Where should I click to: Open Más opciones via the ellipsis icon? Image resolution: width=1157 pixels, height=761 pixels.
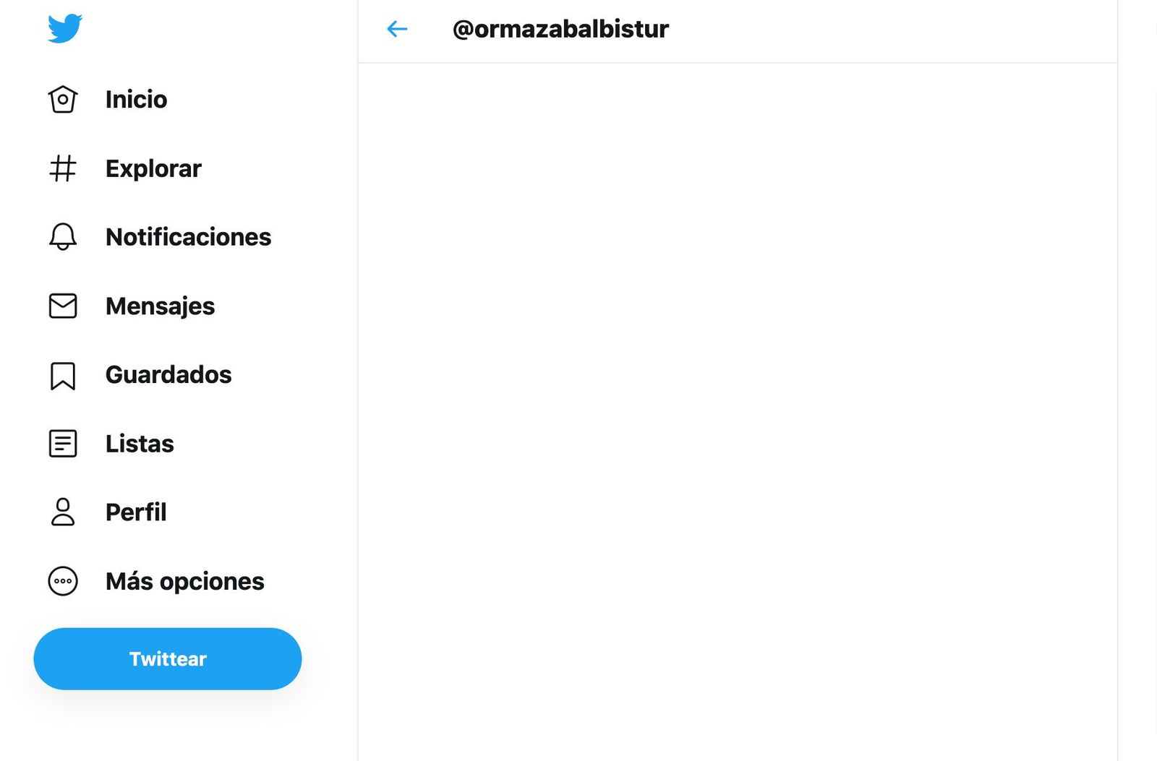(x=63, y=581)
